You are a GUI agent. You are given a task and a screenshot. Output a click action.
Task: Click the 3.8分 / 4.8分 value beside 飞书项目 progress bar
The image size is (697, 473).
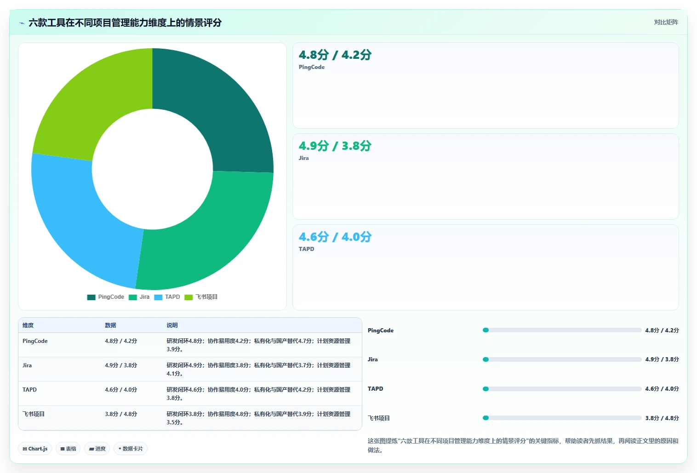tap(662, 418)
